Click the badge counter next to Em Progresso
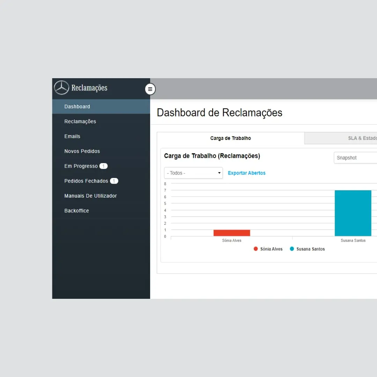Viewport: 377px width, 377px height. (103, 166)
